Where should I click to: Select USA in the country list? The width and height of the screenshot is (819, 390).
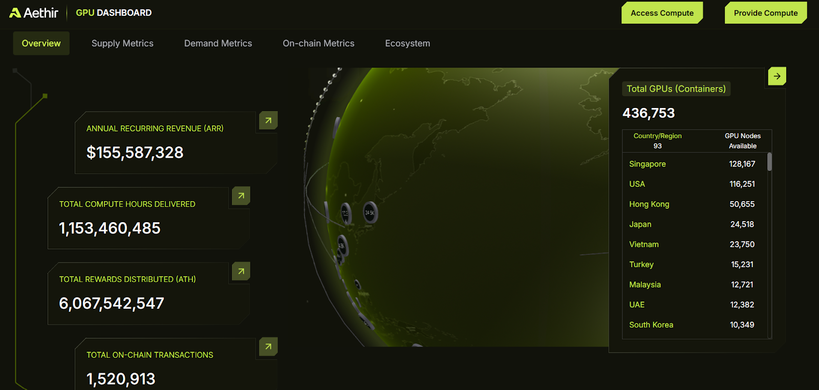click(637, 184)
